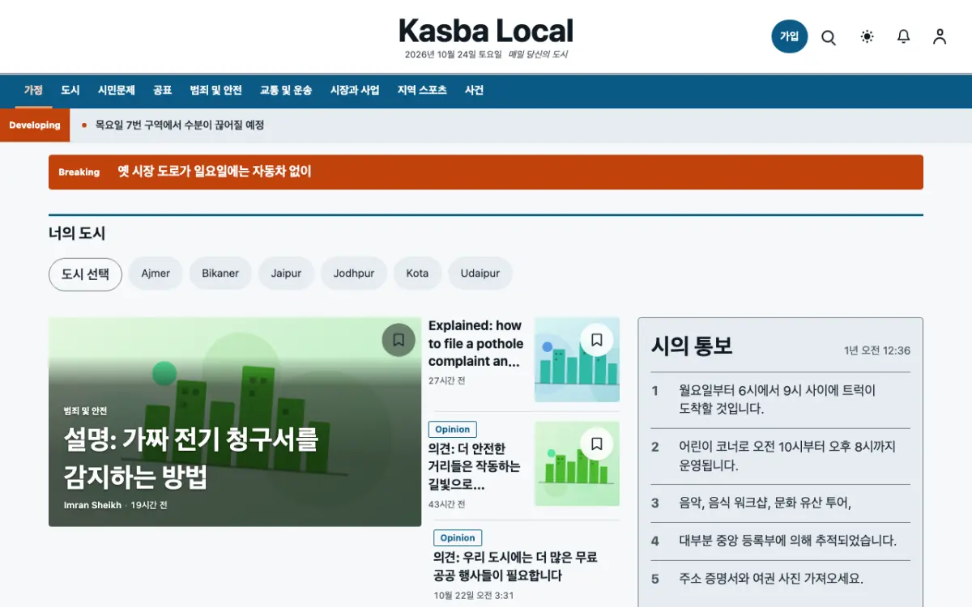This screenshot has height=607, width=972.
Task: Click the date 2026년 10월 24일 토요일
Action: (x=453, y=55)
